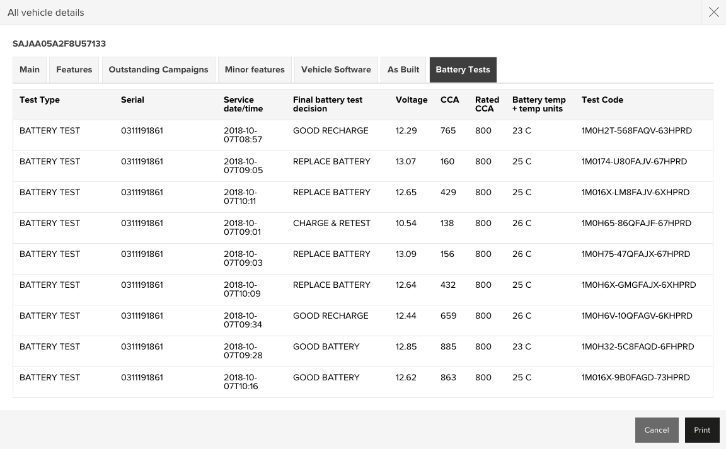726x449 pixels.
Task: Click the Cancel button
Action: pyautogui.click(x=656, y=430)
